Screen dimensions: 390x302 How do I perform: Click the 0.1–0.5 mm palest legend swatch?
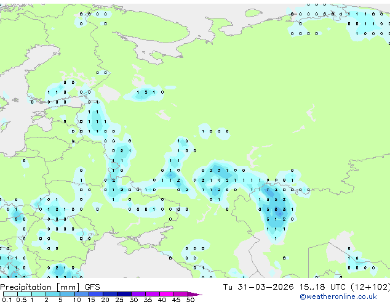[x=10, y=294]
